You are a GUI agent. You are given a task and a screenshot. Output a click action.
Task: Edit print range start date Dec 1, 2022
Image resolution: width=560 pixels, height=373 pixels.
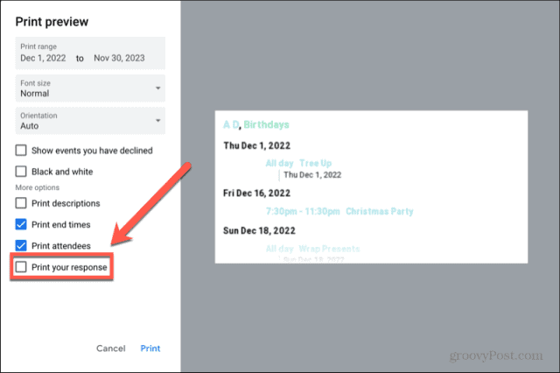click(x=43, y=58)
